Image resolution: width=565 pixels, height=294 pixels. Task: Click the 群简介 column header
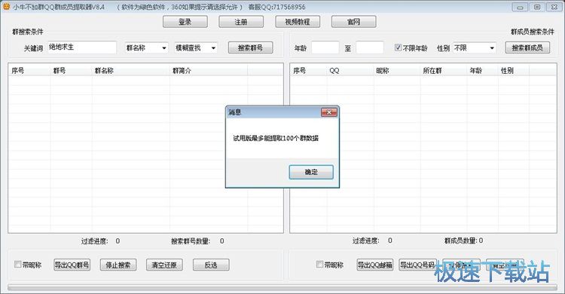point(209,71)
